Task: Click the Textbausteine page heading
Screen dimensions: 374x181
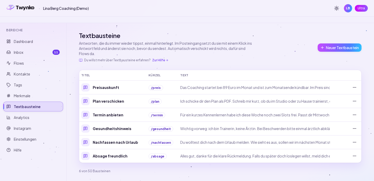Action: tap(100, 36)
